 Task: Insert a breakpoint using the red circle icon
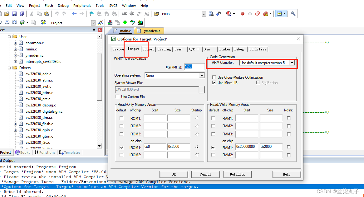tap(243, 13)
